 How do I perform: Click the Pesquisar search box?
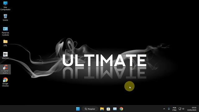(x=90, y=109)
